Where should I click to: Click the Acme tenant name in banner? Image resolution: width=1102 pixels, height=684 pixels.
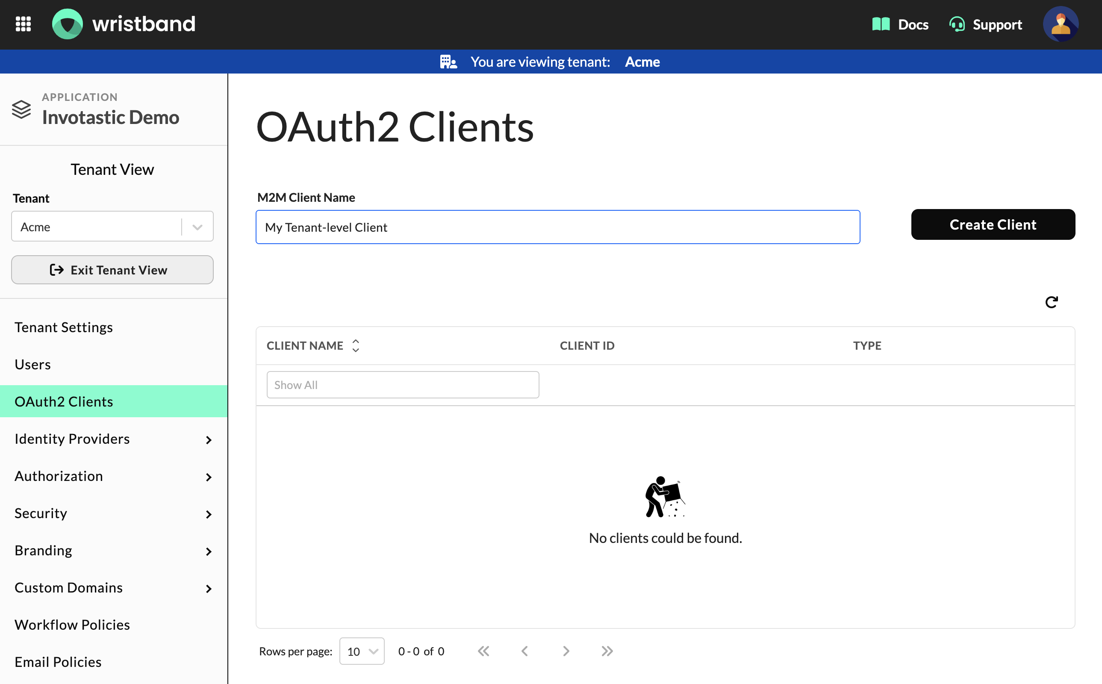tap(642, 62)
